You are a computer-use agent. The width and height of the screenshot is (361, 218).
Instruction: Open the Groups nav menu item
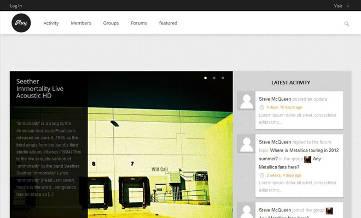(111, 23)
